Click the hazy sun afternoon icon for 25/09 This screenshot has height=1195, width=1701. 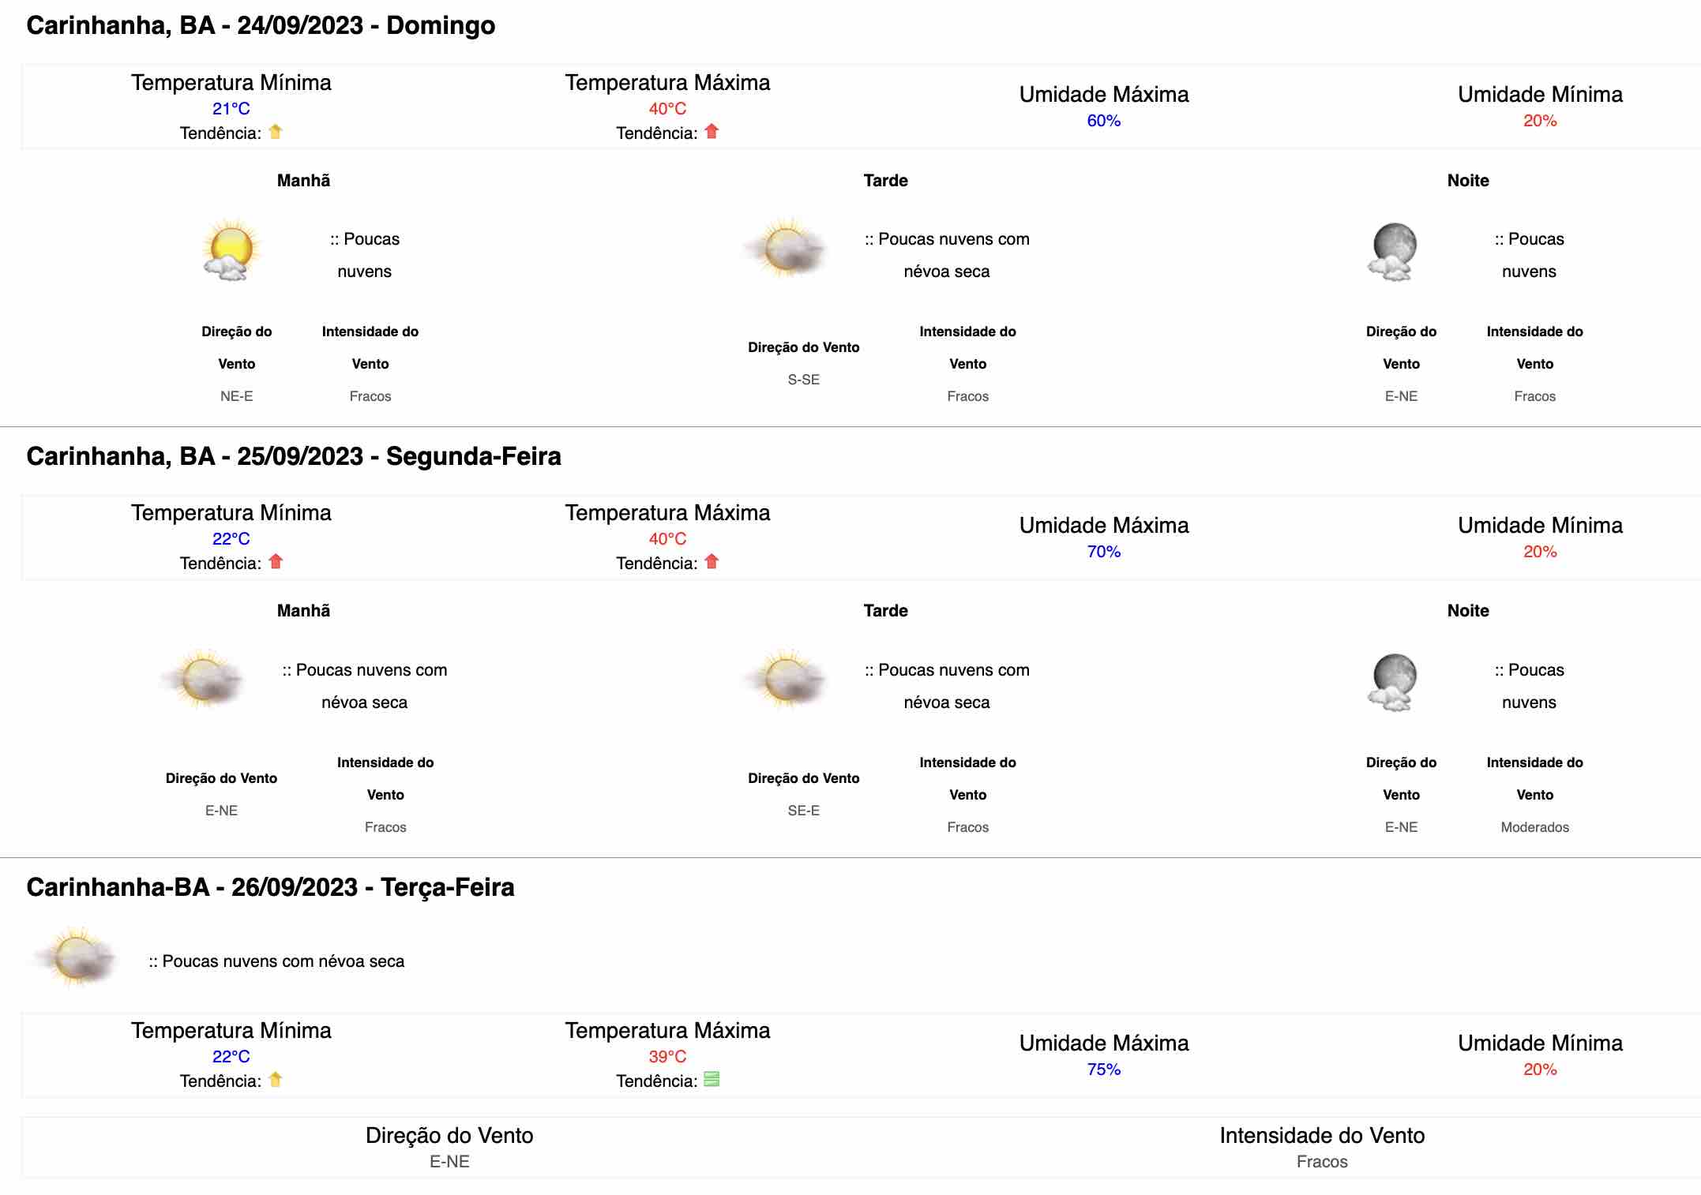pos(786,680)
